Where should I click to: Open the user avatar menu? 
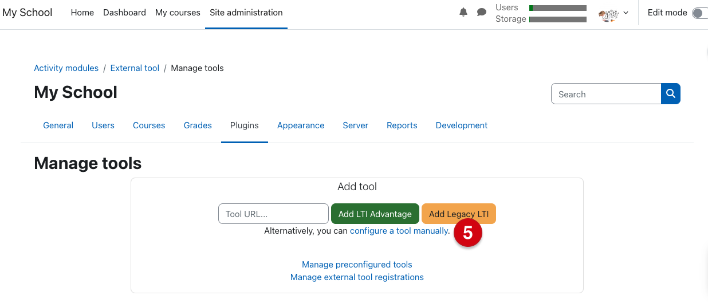[613, 13]
